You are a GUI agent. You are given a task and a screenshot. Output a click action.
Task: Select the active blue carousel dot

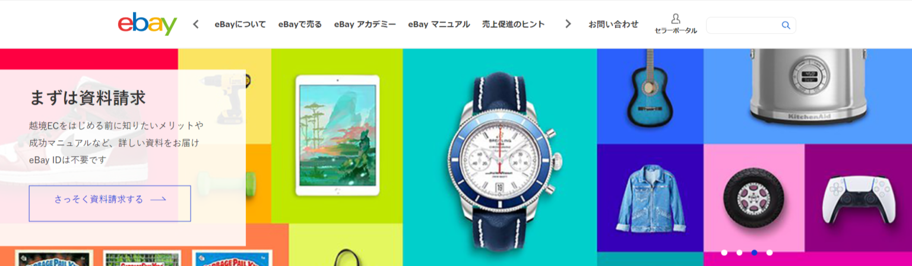[x=754, y=252]
